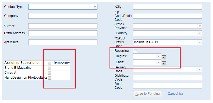Expand the Begins date dropdown arrow
This screenshot has width=213, height=103.
pos(158,56)
